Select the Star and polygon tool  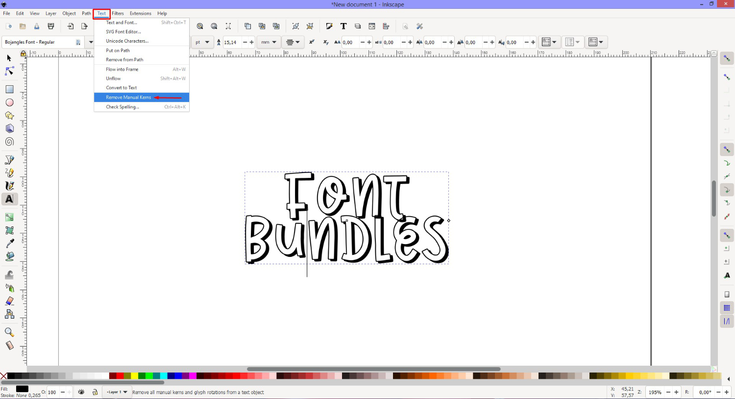[9, 116]
